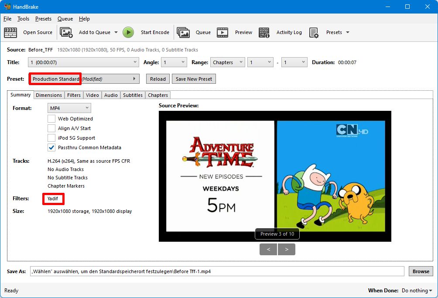The image size is (438, 298).
Task: Click the Save New Preset button
Action: tap(194, 79)
